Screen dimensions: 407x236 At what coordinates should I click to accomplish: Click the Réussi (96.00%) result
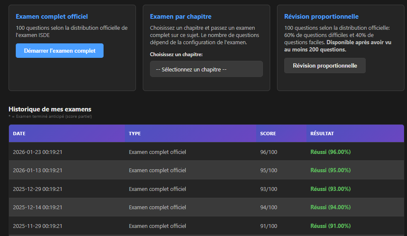[x=330, y=152]
